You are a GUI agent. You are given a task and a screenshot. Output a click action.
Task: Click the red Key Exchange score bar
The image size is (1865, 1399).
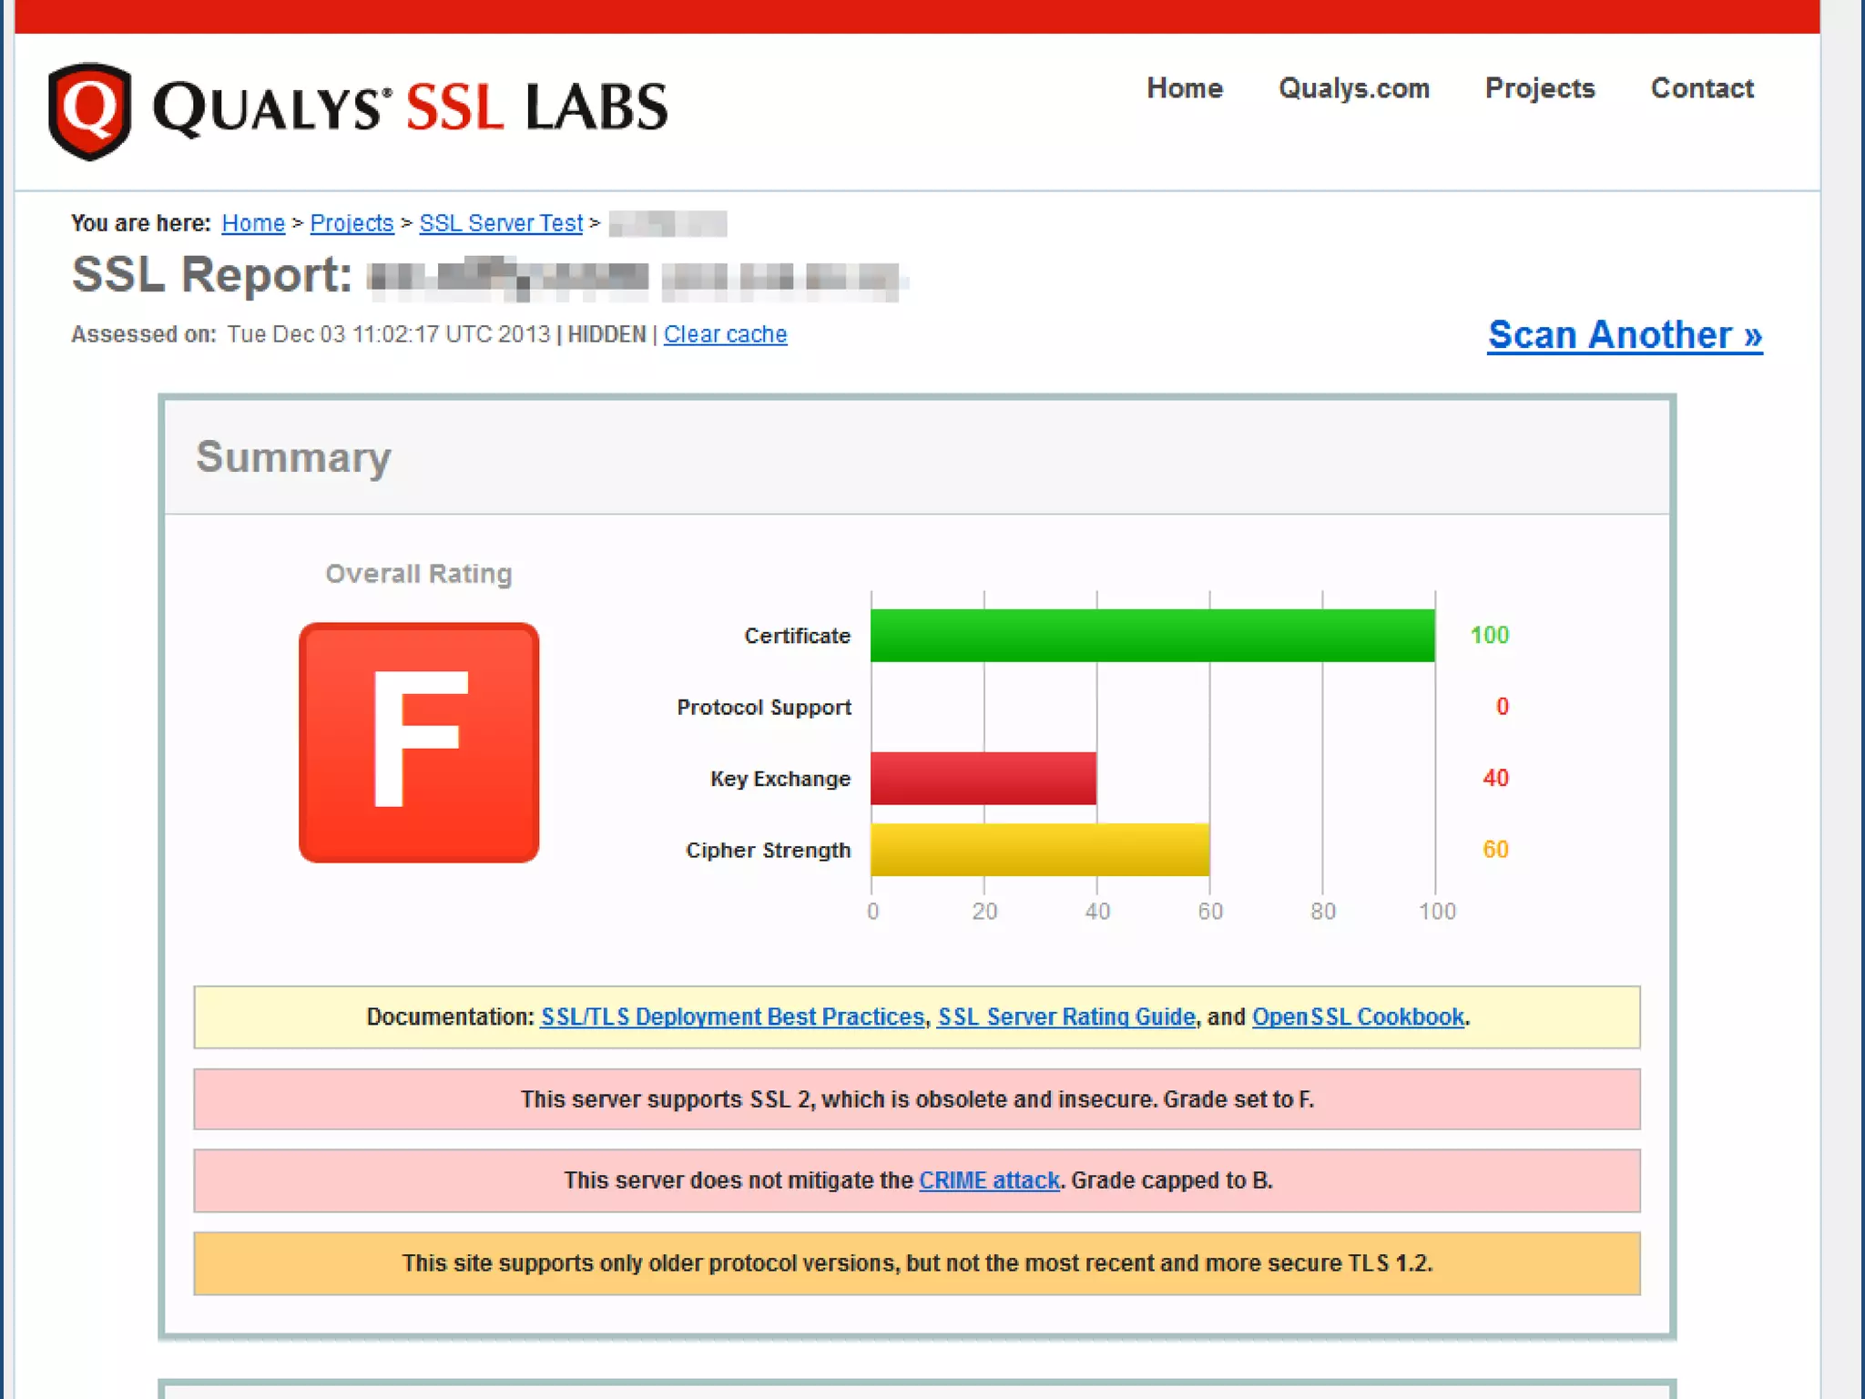coord(983,778)
